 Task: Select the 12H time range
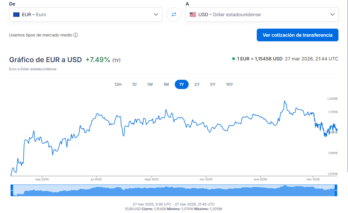118,84
